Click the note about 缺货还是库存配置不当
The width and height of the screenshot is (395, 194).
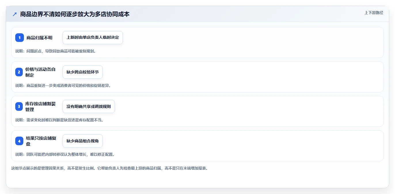click(59, 120)
